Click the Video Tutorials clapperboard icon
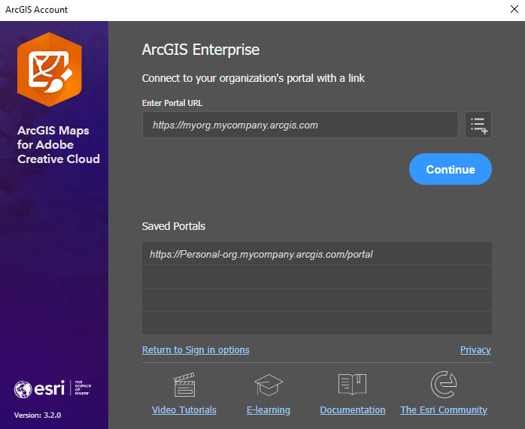The image size is (525, 429). pyautogui.click(x=184, y=385)
